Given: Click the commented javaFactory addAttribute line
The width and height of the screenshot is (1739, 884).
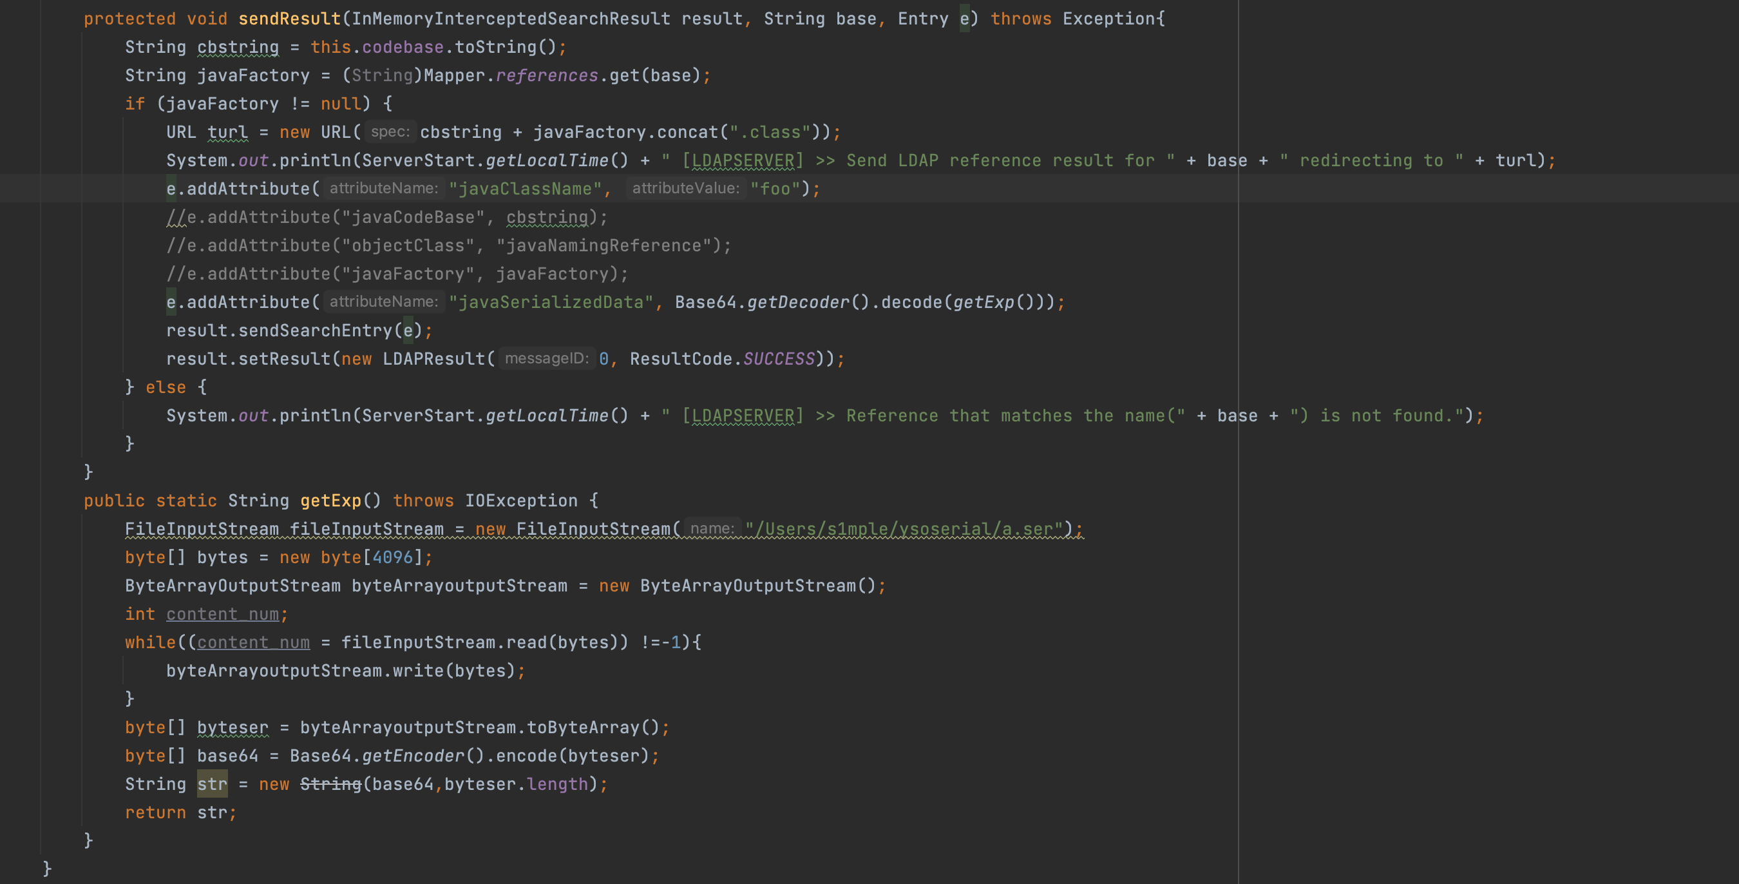Looking at the screenshot, I should pos(397,274).
